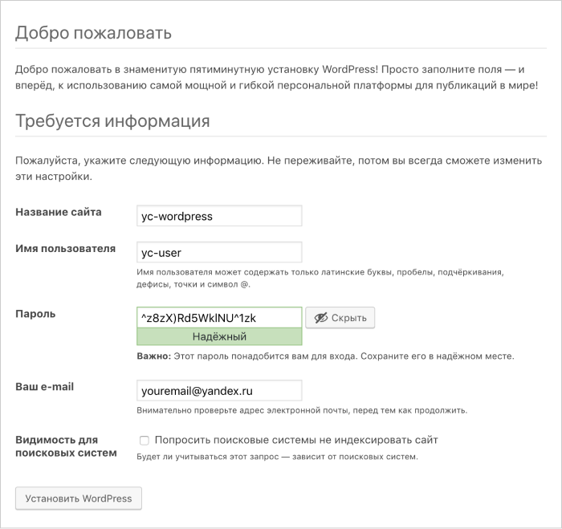The height and width of the screenshot is (529, 562).
Task: Click the username hint about allowed characters
Action: [x=320, y=278]
